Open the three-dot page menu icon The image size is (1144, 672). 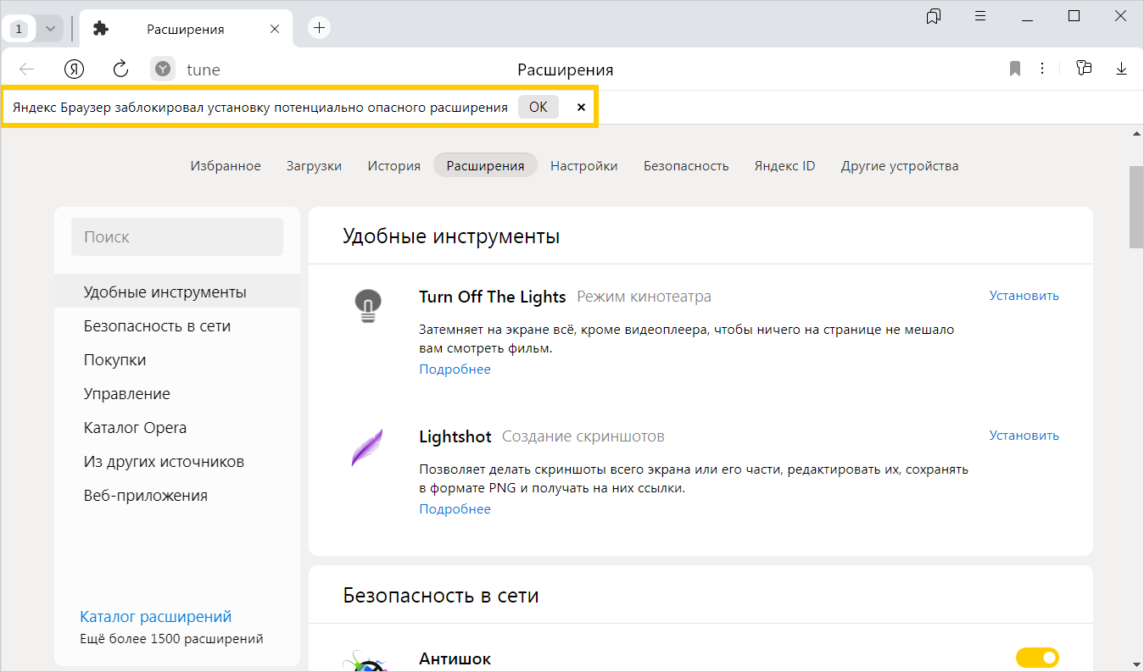[1041, 69]
